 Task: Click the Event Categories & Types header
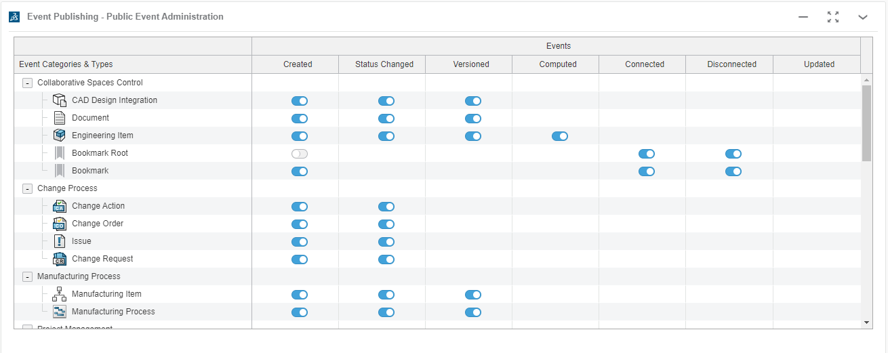click(66, 64)
